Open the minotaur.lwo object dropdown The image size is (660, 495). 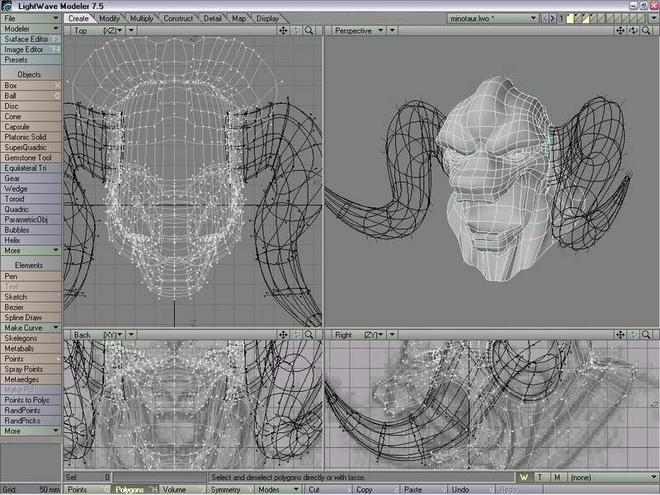click(x=493, y=18)
